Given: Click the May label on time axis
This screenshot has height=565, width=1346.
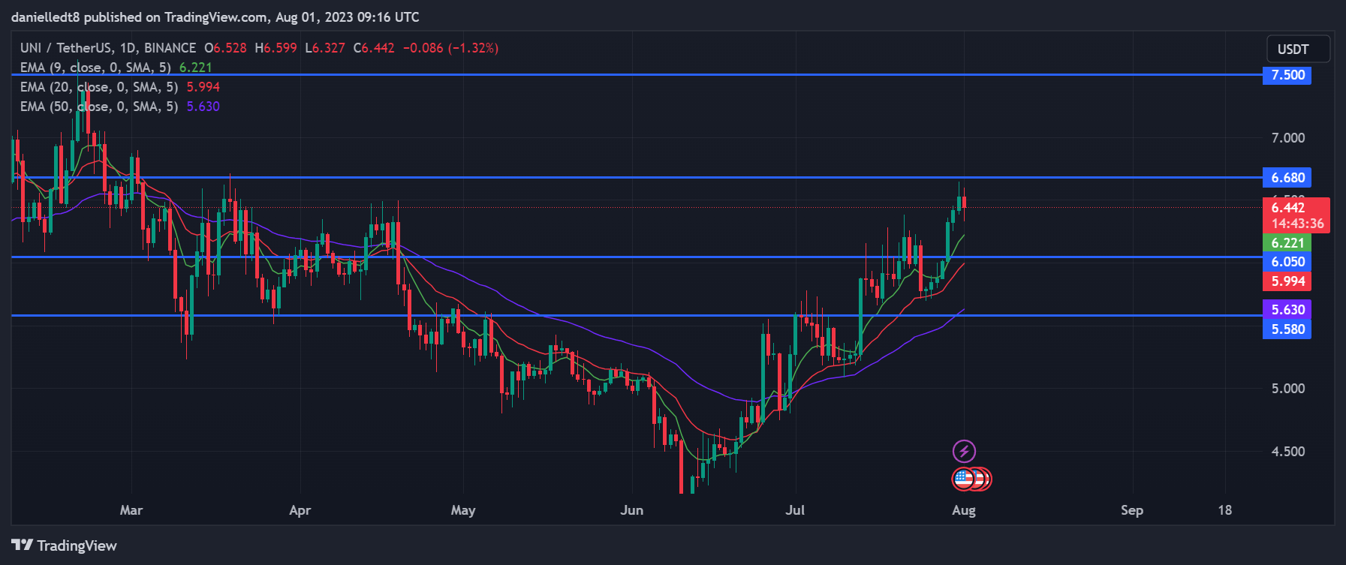Looking at the screenshot, I should pyautogui.click(x=463, y=510).
